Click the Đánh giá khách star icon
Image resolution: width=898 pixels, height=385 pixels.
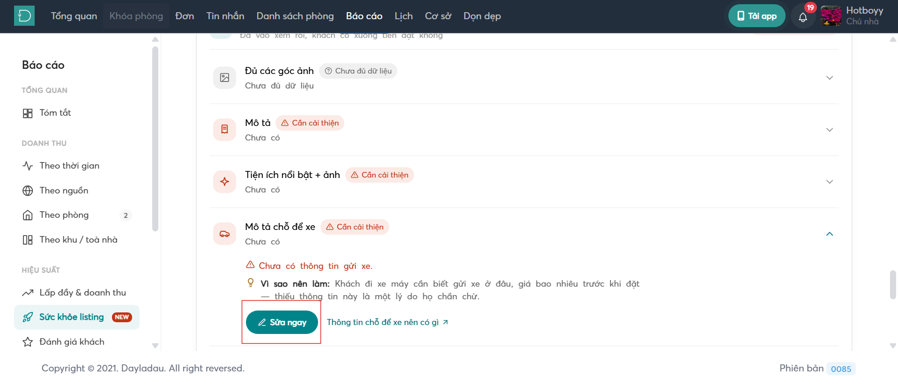[x=28, y=342]
